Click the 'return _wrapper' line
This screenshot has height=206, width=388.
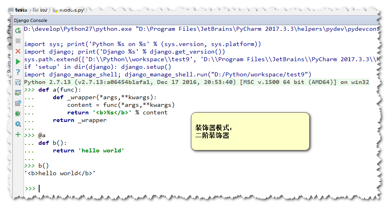80,120
